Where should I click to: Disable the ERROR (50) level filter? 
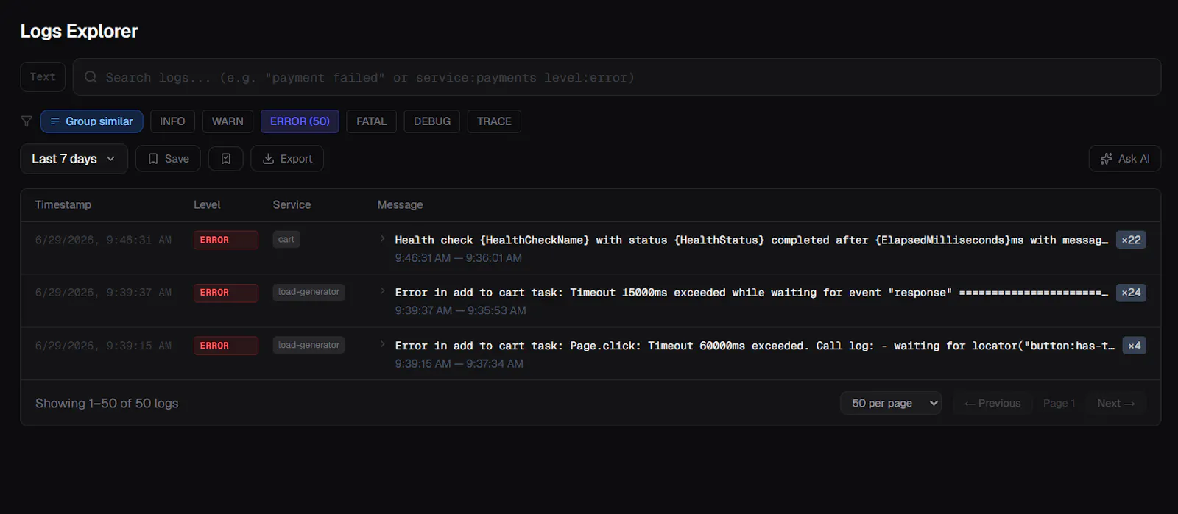(300, 121)
